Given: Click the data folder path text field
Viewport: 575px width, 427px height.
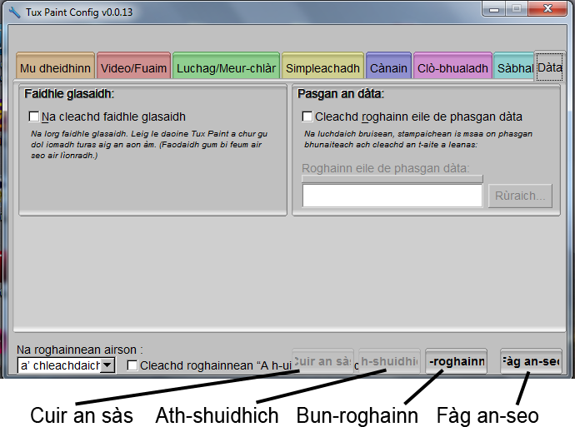Looking at the screenshot, I should 392,196.
